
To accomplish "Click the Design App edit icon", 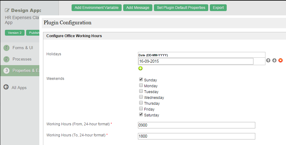I will pos(7,10).
